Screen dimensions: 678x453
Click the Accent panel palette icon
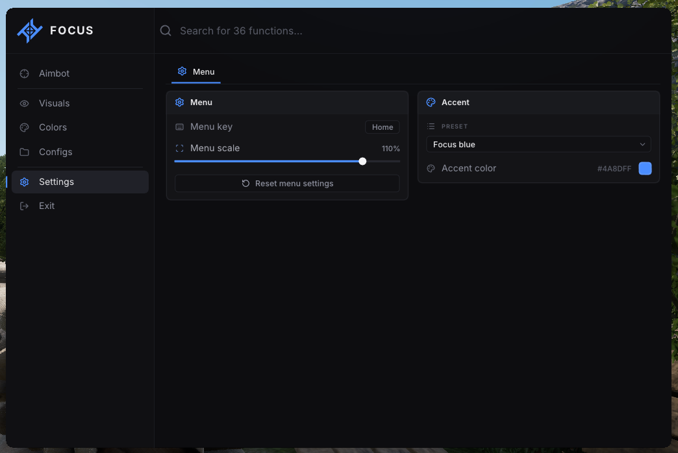coord(431,103)
